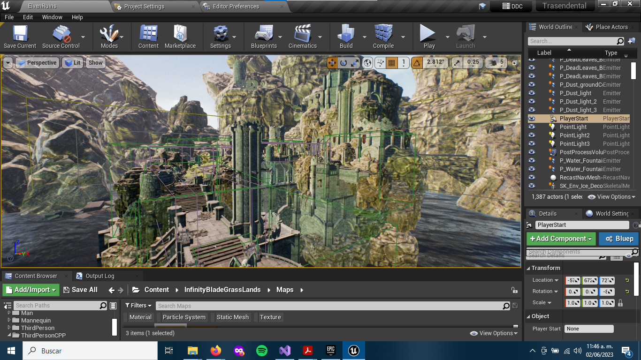641x360 pixels.
Task: Click the scale lock padlock icon
Action: 620,303
